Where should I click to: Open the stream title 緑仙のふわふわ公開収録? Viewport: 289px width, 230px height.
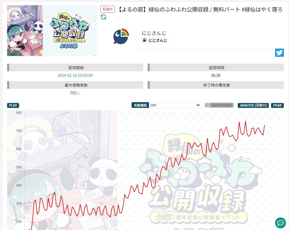tap(200, 10)
